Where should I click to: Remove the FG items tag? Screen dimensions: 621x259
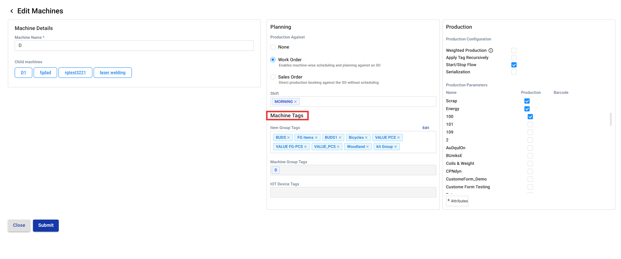click(x=316, y=137)
